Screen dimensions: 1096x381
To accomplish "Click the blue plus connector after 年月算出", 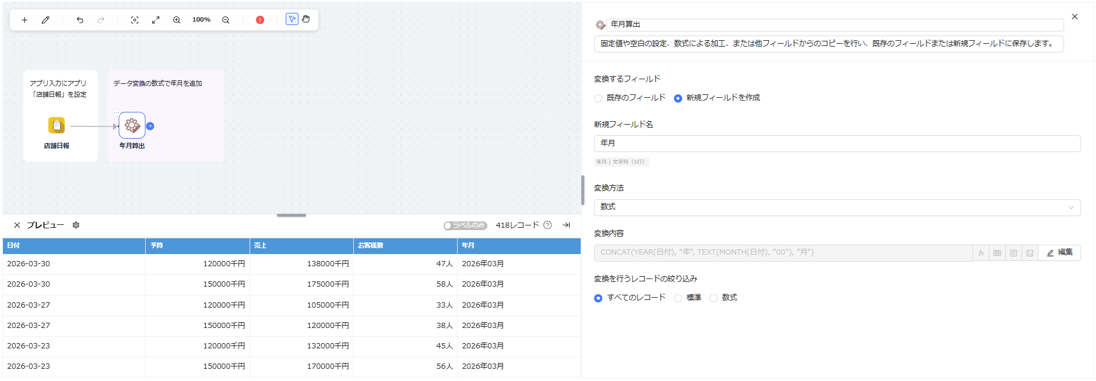I will [150, 126].
